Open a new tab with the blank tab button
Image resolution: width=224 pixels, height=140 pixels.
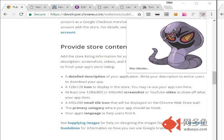pos(168,7)
